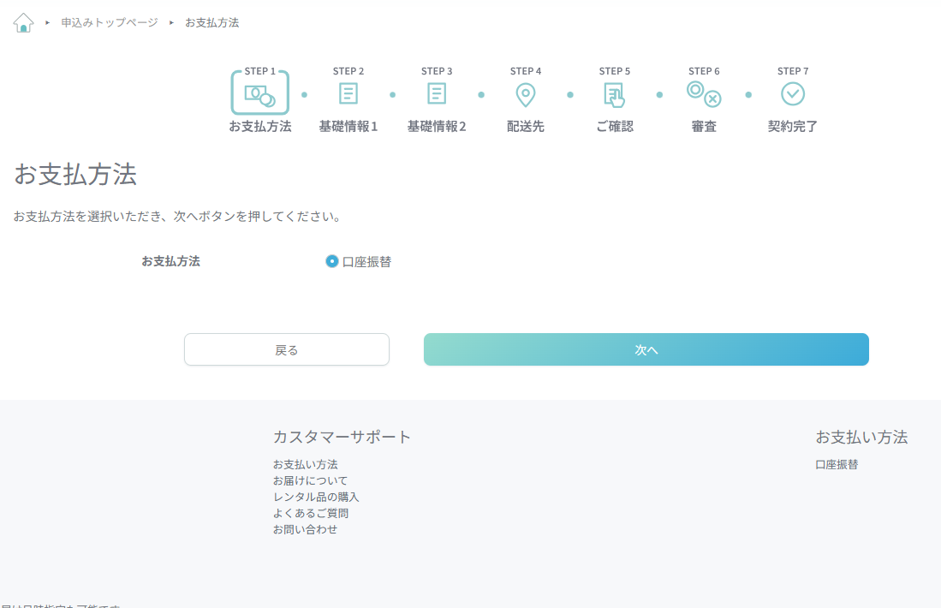Open the お支払い方法 footer link
941x608 pixels.
tap(305, 463)
